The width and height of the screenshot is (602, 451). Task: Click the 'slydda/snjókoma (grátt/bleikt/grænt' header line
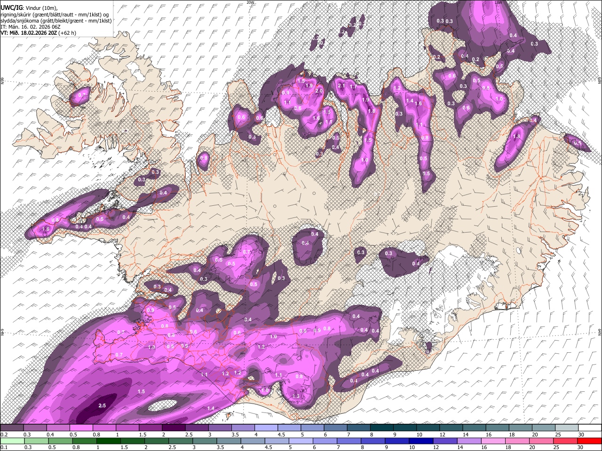56,21
